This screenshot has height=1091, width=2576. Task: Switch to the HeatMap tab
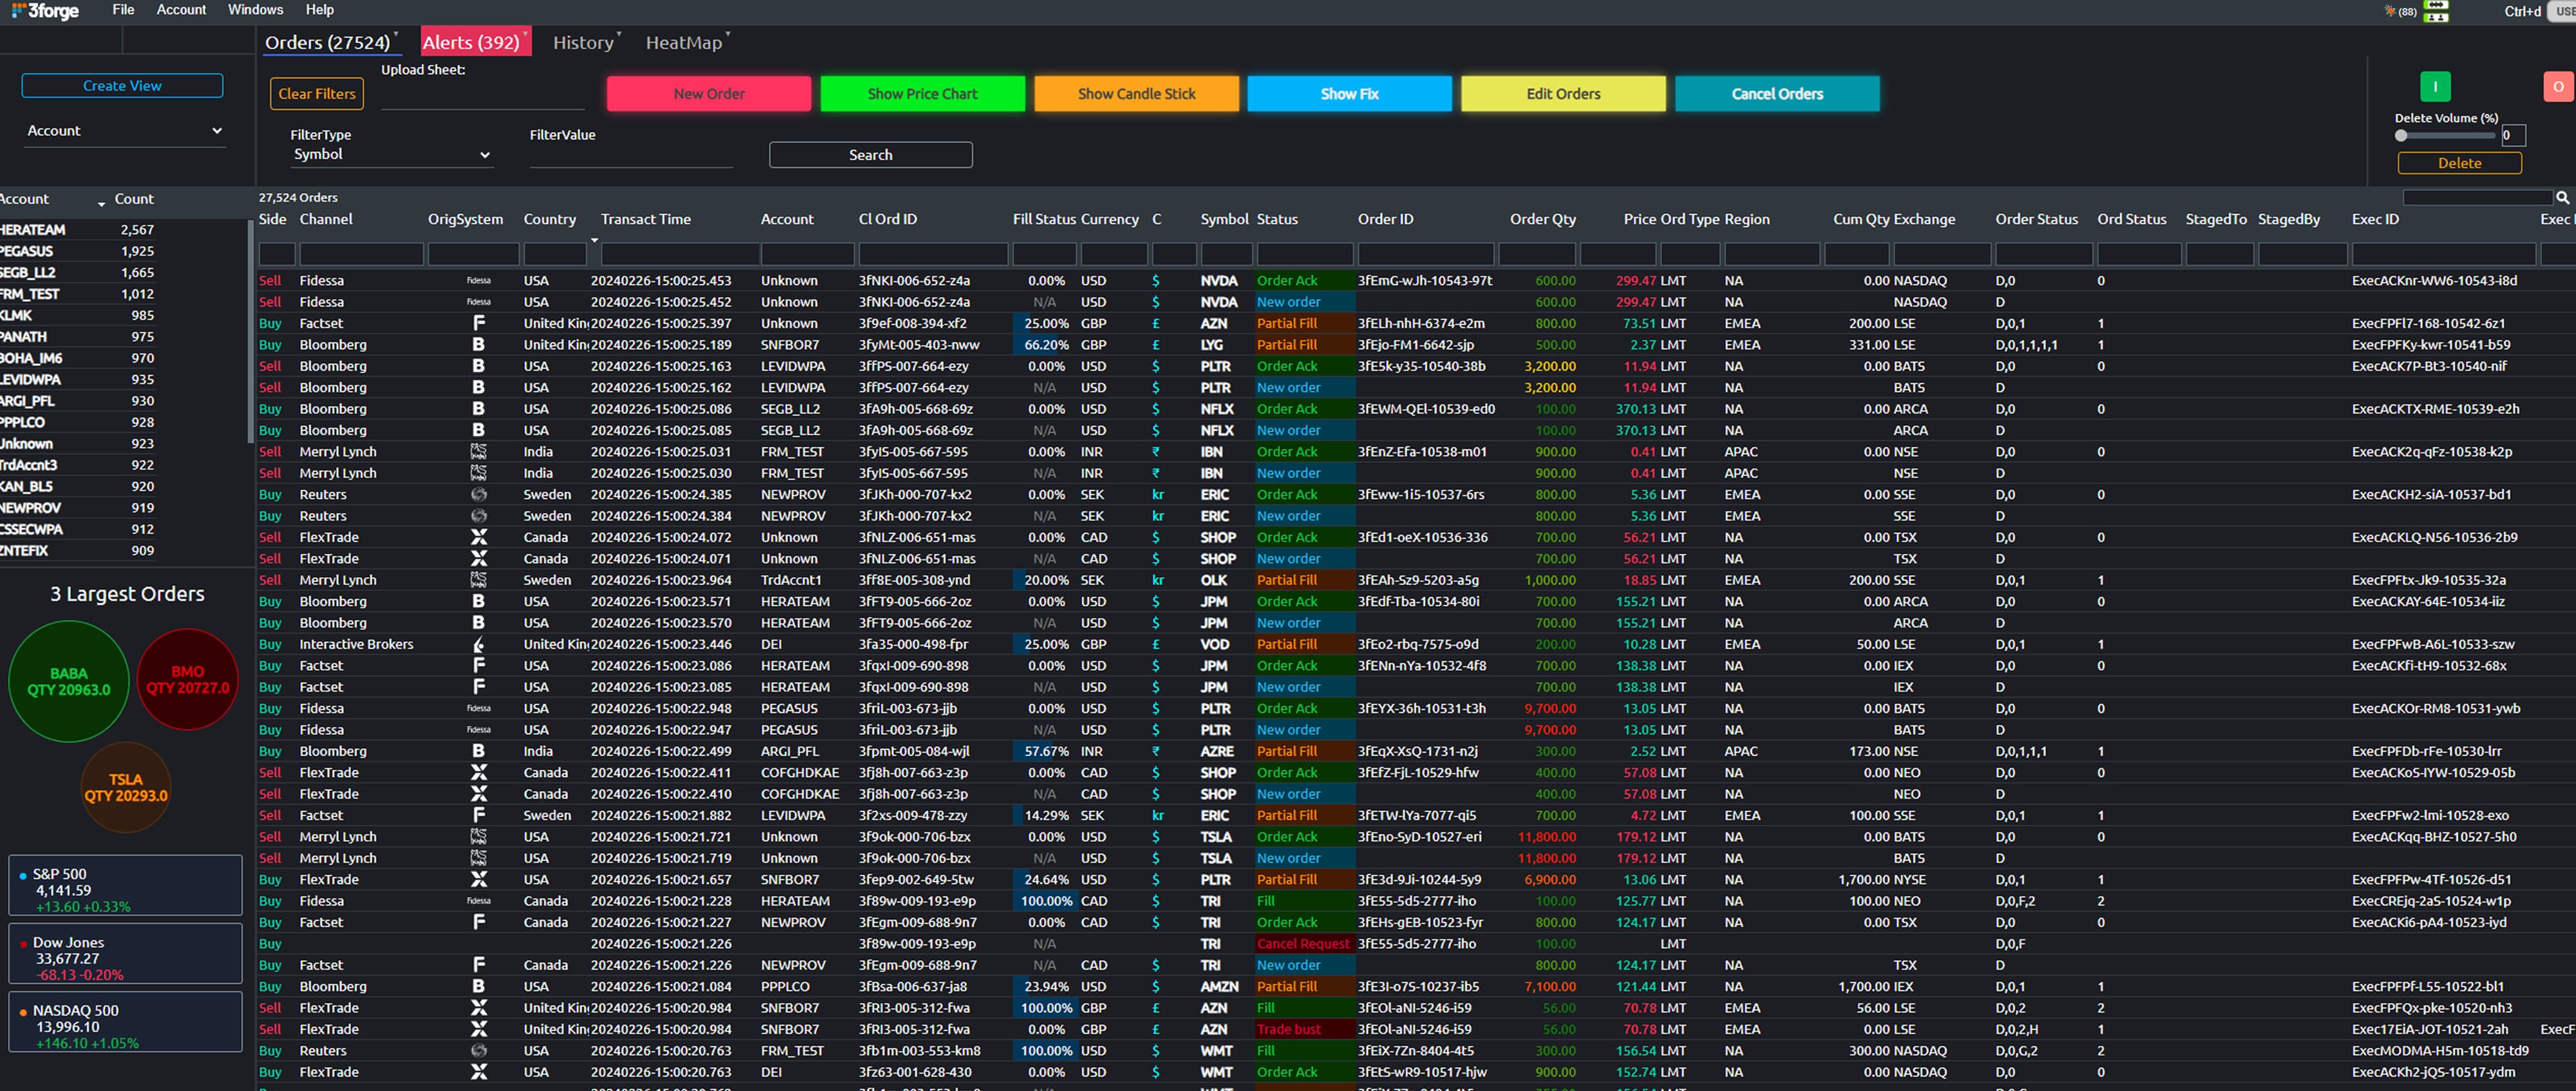tap(683, 43)
